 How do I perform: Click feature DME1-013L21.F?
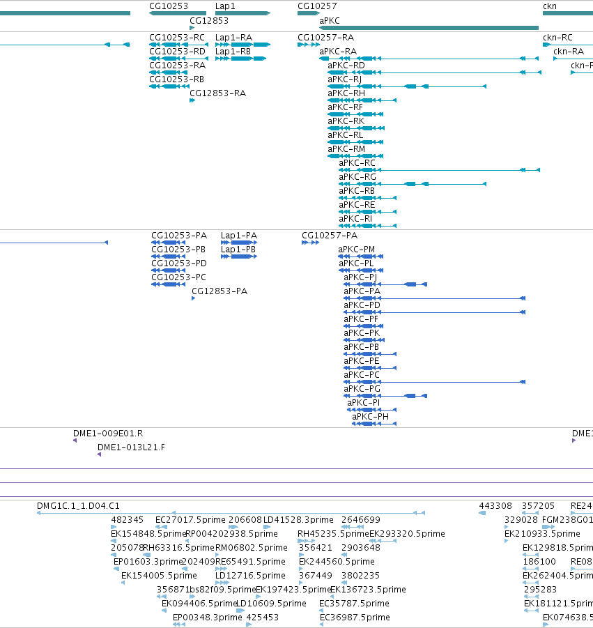(131, 447)
